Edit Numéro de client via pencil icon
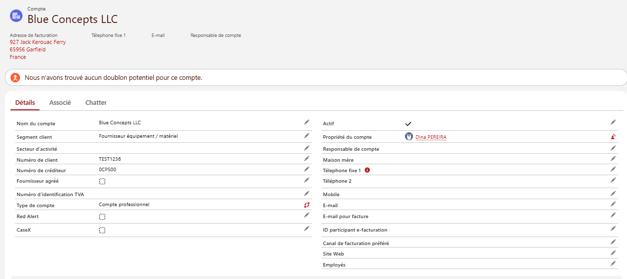 click(x=306, y=159)
